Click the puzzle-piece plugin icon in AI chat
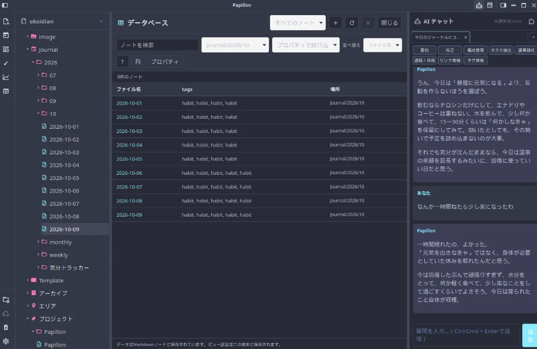537x349 pixels. click(531, 21)
